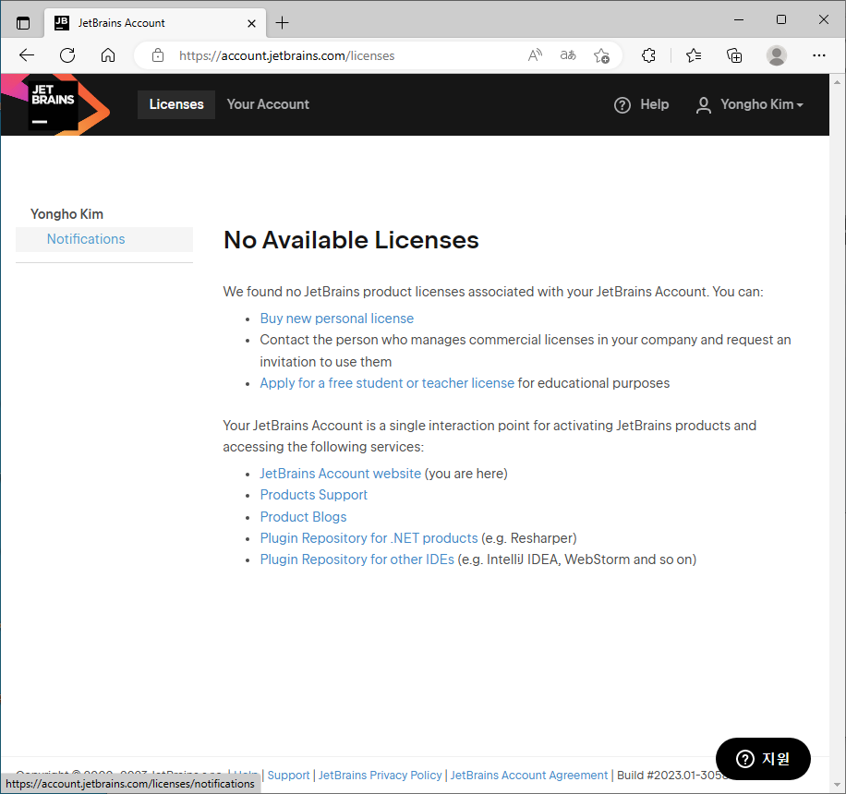Switch to the Licenses tab

[176, 104]
